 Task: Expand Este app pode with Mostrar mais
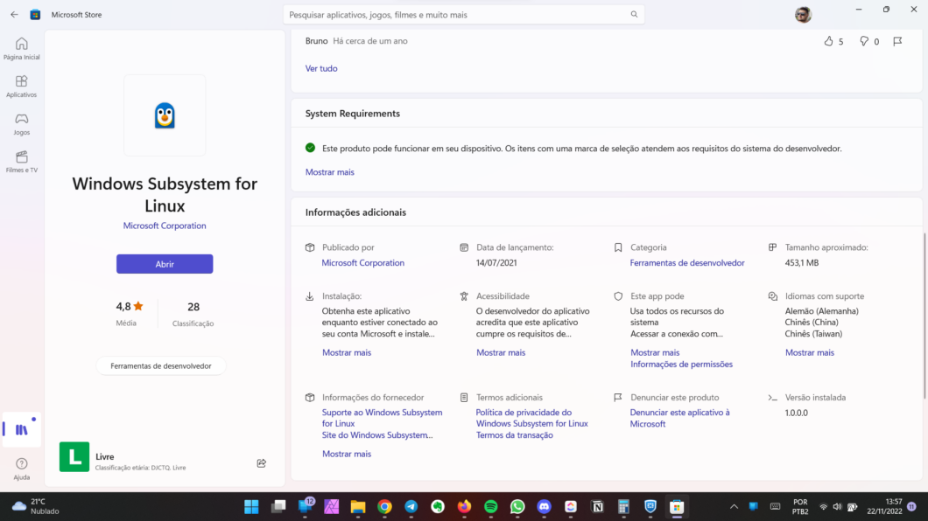click(x=655, y=352)
